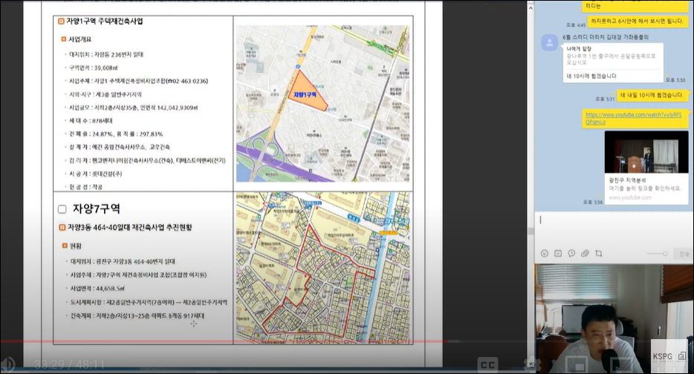The image size is (694, 374).
Task: Open the screen capture crop icon
Action: [599, 253]
